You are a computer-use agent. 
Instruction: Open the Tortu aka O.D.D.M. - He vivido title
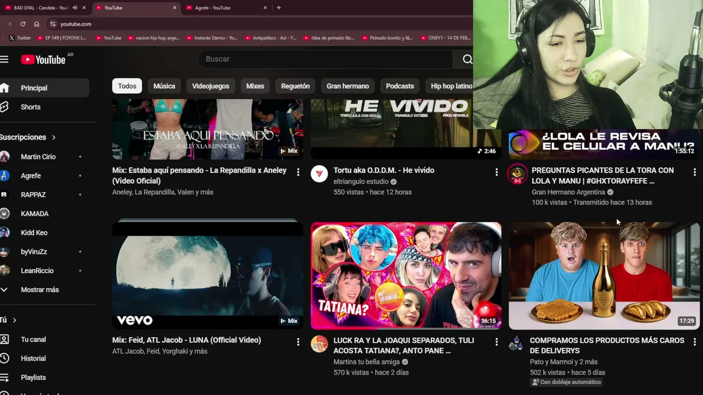point(384,170)
